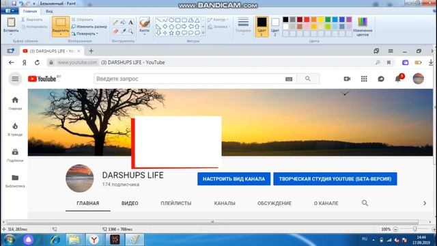Open the YouTube notifications bell
Viewport: 437px width, 246px height.
coord(398,79)
